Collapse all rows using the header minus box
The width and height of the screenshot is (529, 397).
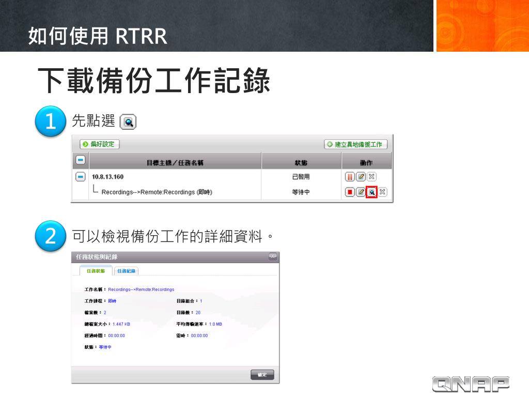tap(80, 160)
